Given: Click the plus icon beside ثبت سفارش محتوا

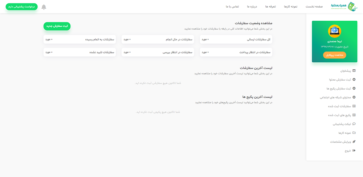Looking at the screenshot, I should pyautogui.click(x=354, y=79).
